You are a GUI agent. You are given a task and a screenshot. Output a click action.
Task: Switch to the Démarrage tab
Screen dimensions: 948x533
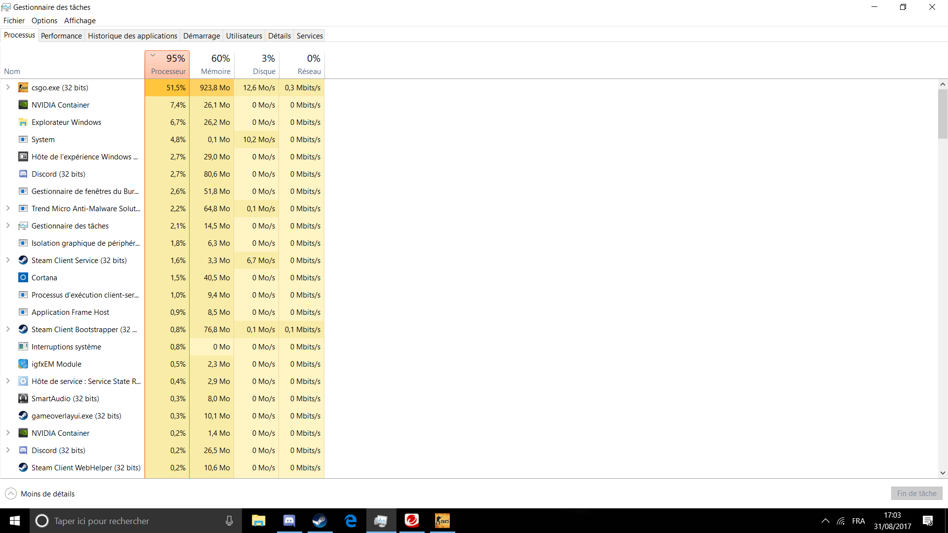click(201, 36)
